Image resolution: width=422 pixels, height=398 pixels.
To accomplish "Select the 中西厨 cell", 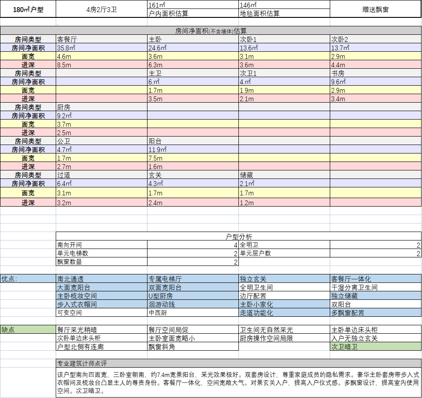I will [193, 313].
